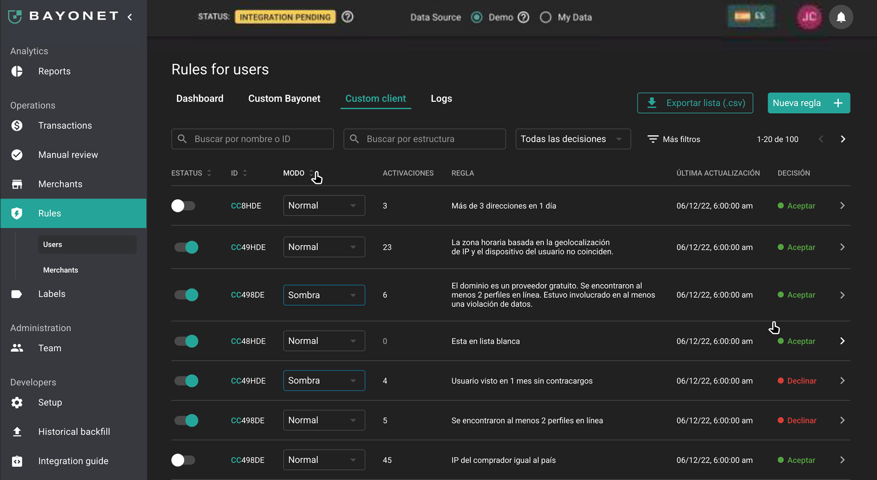Switch to the Logs tab
The height and width of the screenshot is (480, 877).
click(x=441, y=99)
